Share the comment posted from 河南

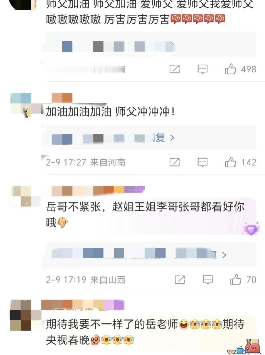175,162
